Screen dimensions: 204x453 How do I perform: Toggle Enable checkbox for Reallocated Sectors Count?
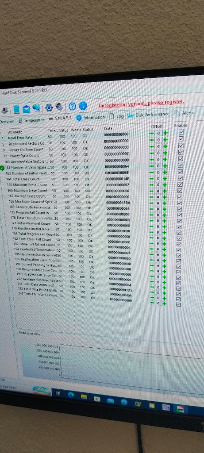[181, 138]
